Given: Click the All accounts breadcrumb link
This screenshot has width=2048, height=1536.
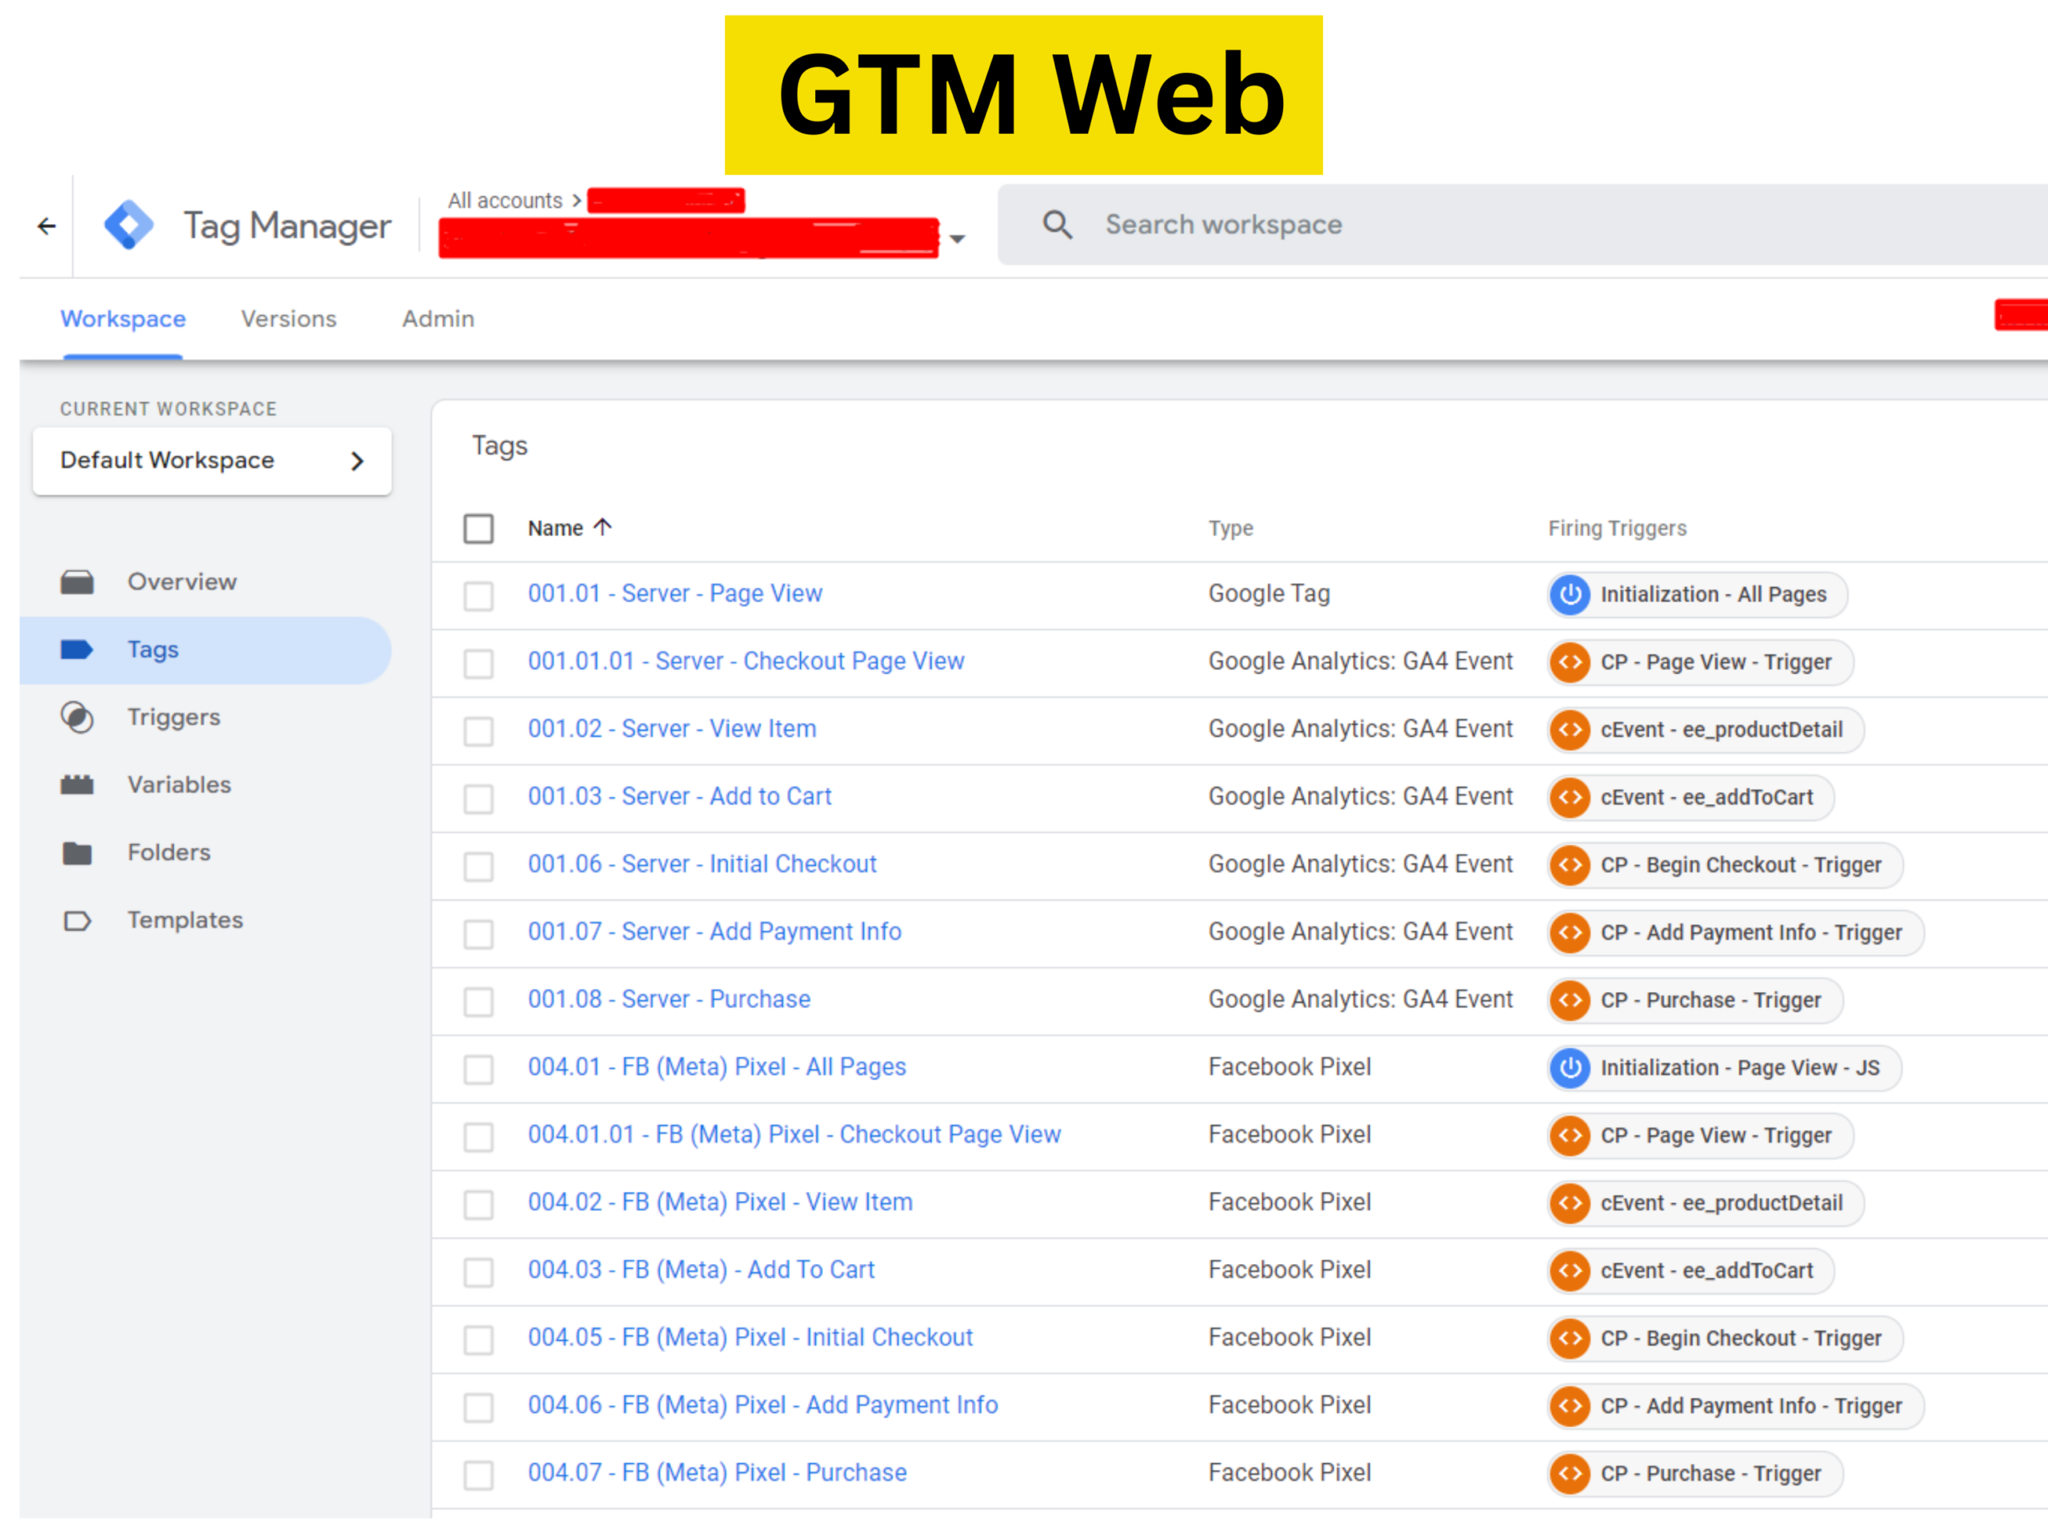Looking at the screenshot, I should (x=505, y=201).
